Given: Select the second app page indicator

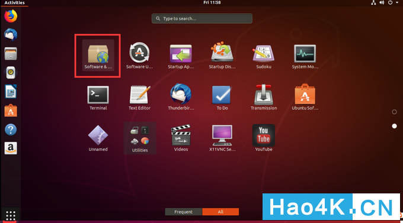Looking at the screenshot, I should tap(394, 126).
